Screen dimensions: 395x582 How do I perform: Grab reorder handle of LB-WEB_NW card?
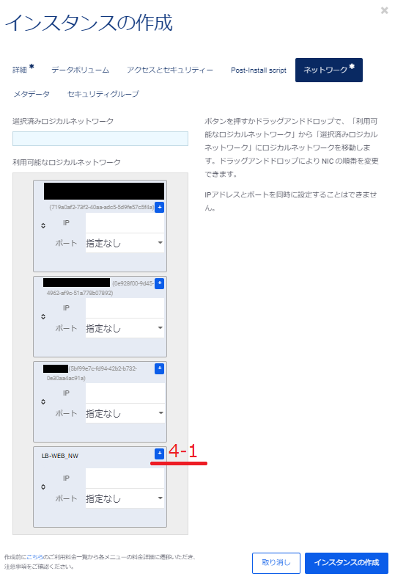point(43,487)
